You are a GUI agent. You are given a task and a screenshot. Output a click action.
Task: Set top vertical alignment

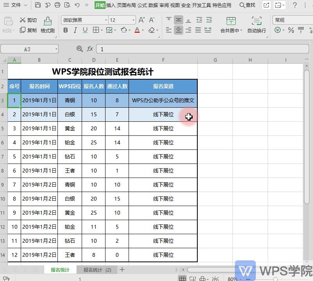click(x=169, y=20)
